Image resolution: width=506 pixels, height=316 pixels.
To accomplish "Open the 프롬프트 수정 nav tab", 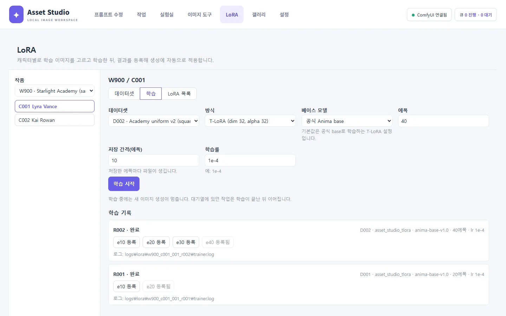I will coord(109,14).
